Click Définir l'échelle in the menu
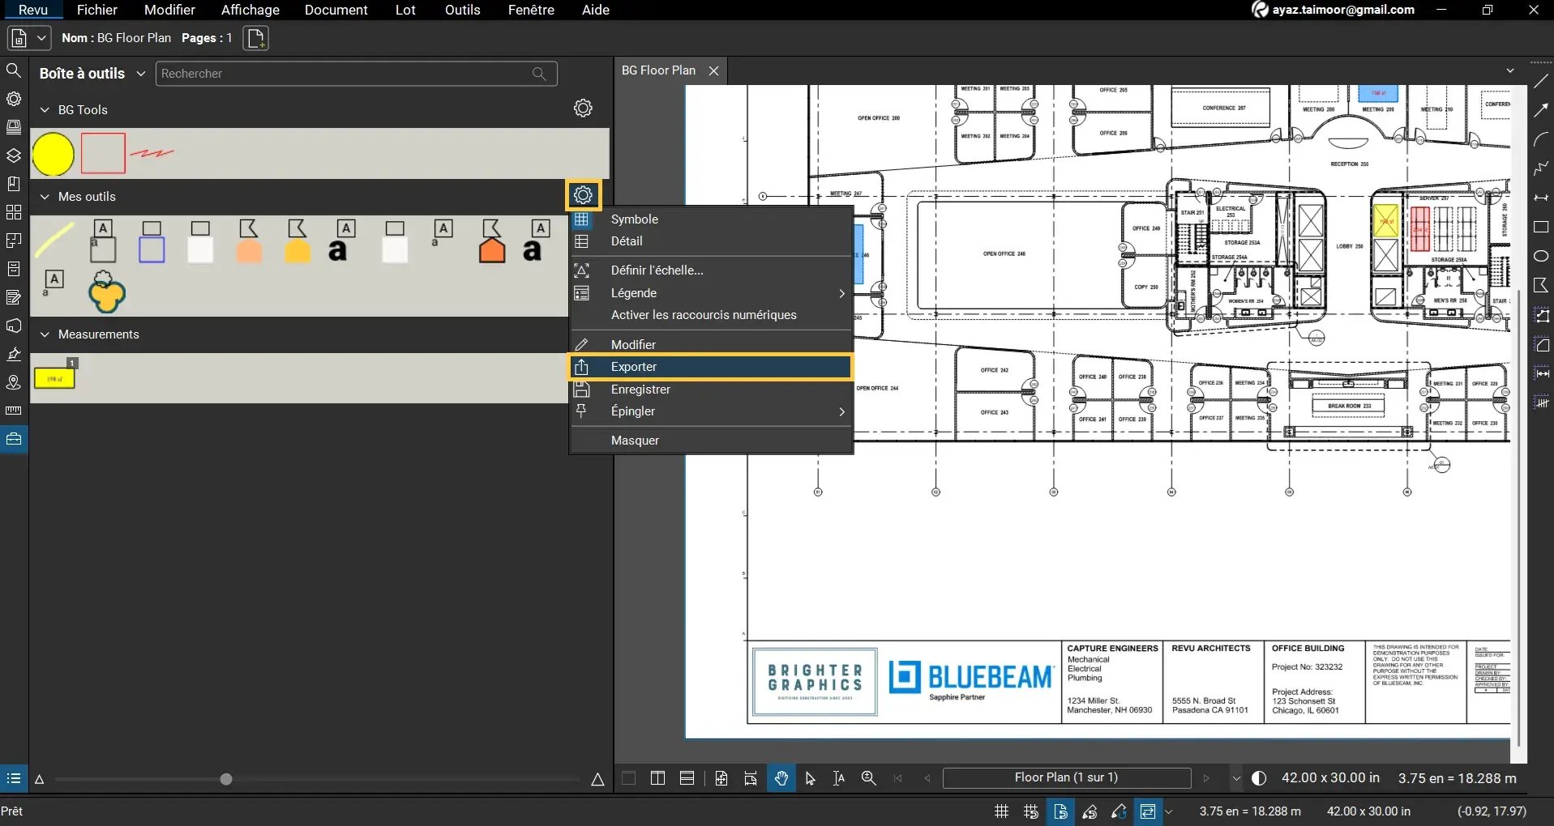The height and width of the screenshot is (826, 1554). pyautogui.click(x=657, y=270)
